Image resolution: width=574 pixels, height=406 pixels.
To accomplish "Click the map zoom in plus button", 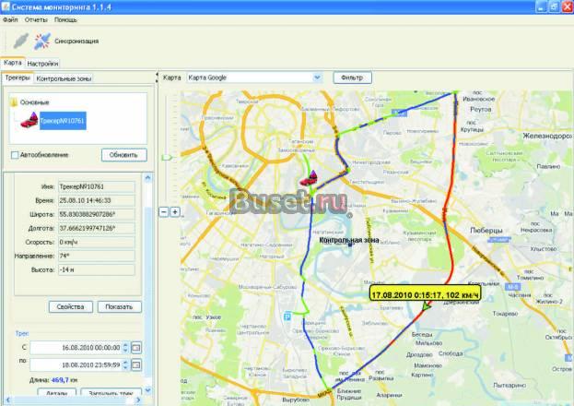I will tap(175, 211).
